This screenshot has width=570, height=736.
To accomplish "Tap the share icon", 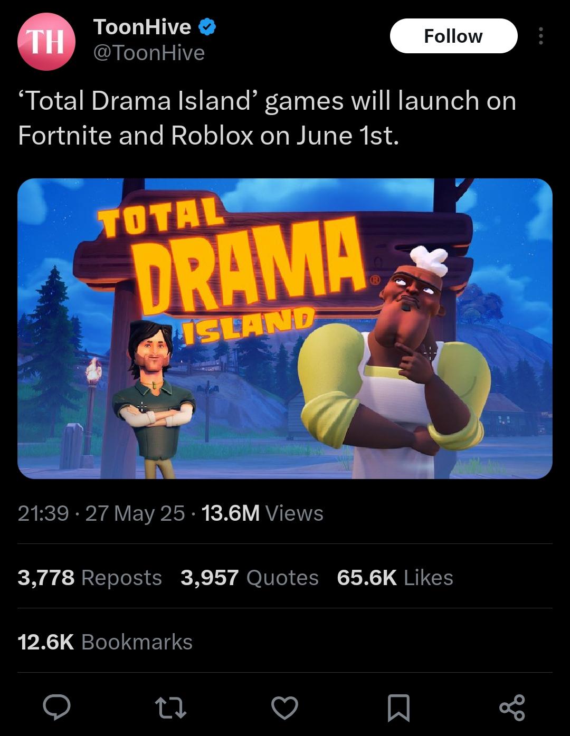I will pos(512,708).
